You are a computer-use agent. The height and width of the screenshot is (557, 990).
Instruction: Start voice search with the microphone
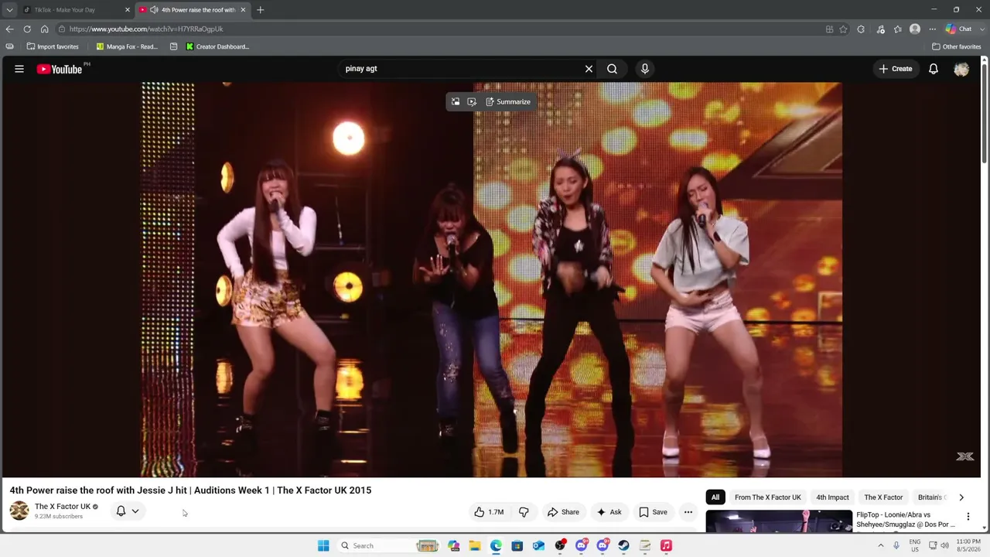pyautogui.click(x=645, y=69)
